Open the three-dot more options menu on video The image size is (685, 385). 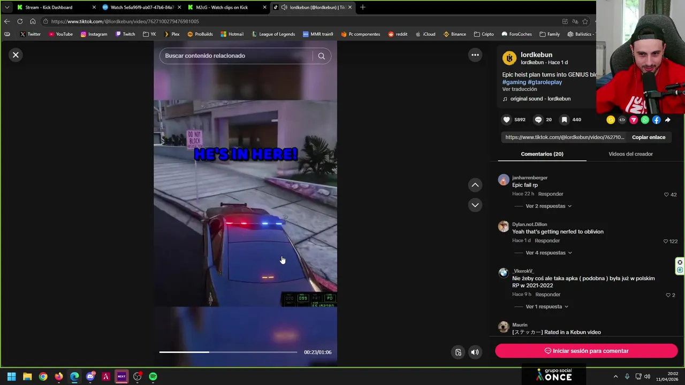(475, 55)
